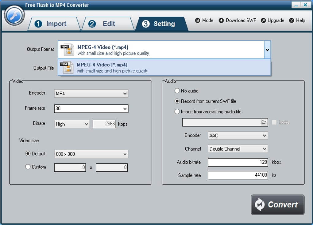Click the video bitrate 2666 kbps field
Image resolution: width=313 pixels, height=225 pixels.
[x=104, y=124]
